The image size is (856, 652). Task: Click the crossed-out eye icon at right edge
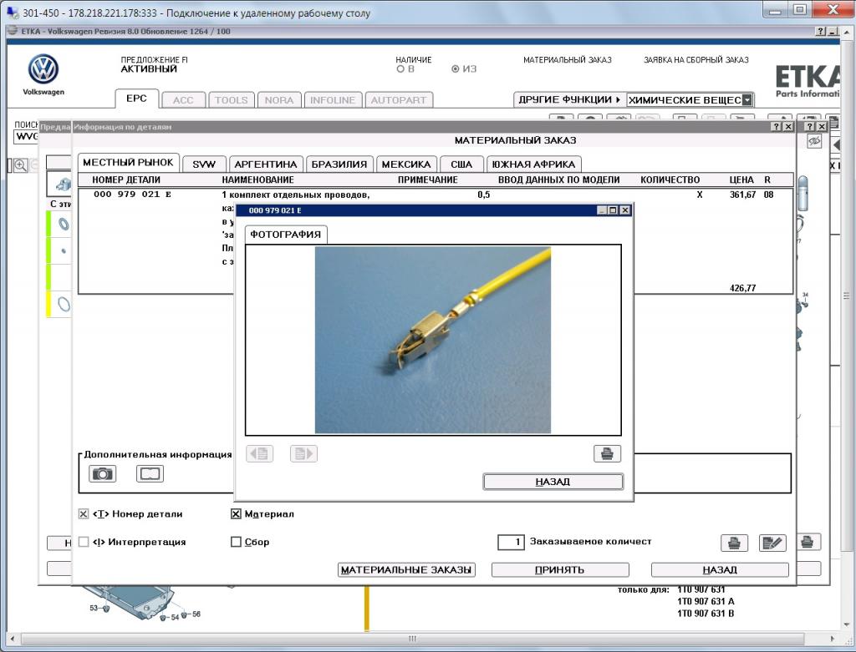(x=814, y=141)
